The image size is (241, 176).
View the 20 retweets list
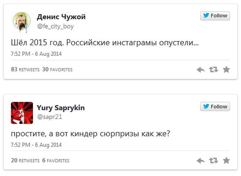click(25, 160)
